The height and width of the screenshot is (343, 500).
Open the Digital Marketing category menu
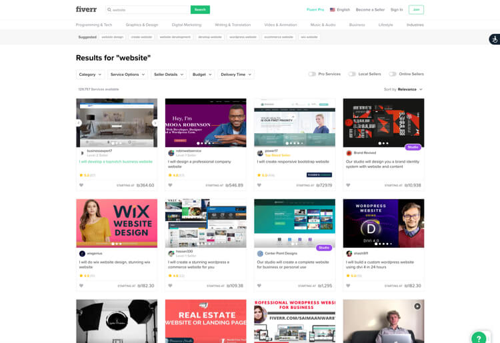(187, 25)
